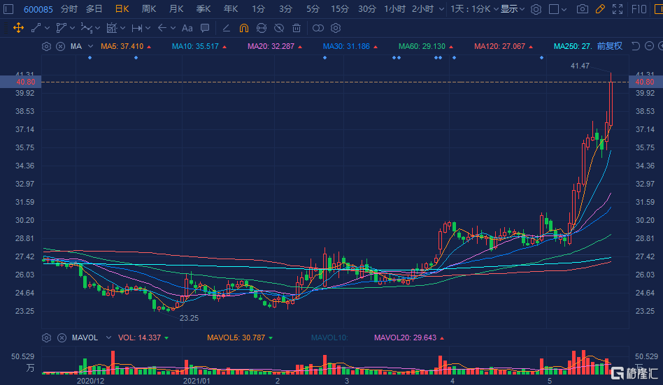Expand arrow tool options arrow
This screenshot has width=663, height=385.
173,28
